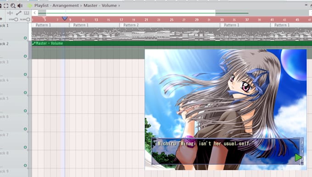
Task: Click Playlist - Arrangement breadcrumb
Action: [x=56, y=5]
